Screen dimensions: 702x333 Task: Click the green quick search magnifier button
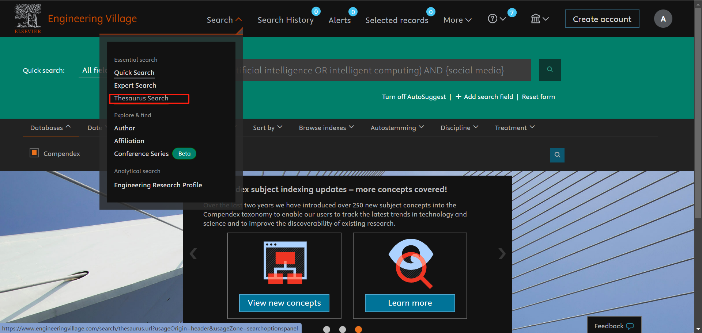pyautogui.click(x=550, y=70)
